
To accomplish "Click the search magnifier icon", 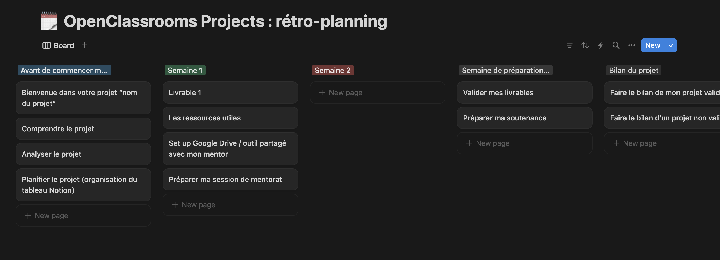I will (x=616, y=45).
